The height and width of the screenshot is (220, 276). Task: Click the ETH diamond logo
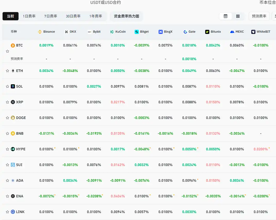pos(13,71)
